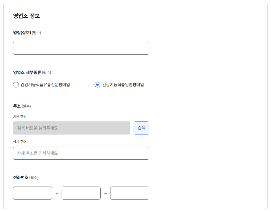Click the 명칭(상호) input field
This screenshot has height=212, width=271.
81,48
